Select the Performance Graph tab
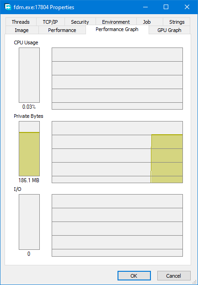Viewport: 198px width, 285px height. [117, 29]
